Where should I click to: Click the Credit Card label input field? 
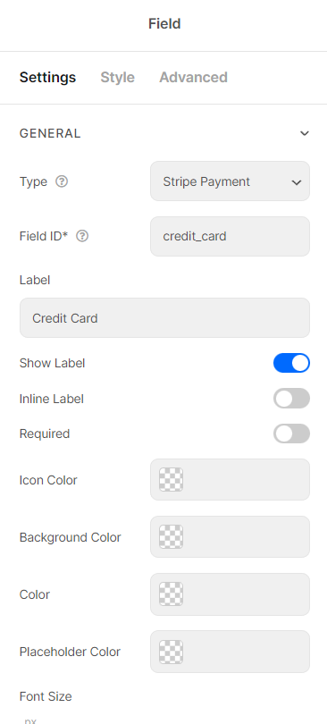coord(164,317)
